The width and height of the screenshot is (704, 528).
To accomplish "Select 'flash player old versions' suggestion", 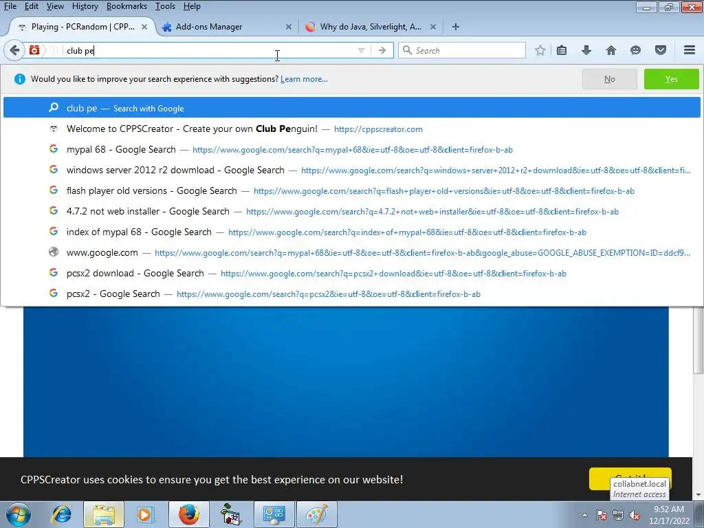I will pos(352,191).
